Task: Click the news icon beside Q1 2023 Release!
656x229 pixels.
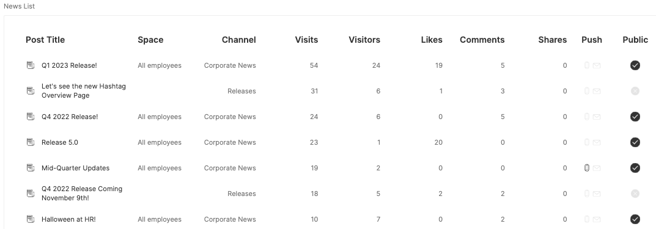Action: click(x=31, y=65)
